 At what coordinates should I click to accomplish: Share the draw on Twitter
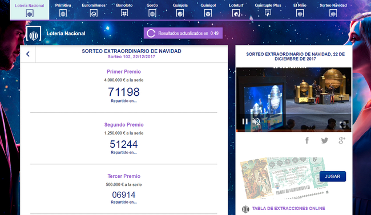324,140
